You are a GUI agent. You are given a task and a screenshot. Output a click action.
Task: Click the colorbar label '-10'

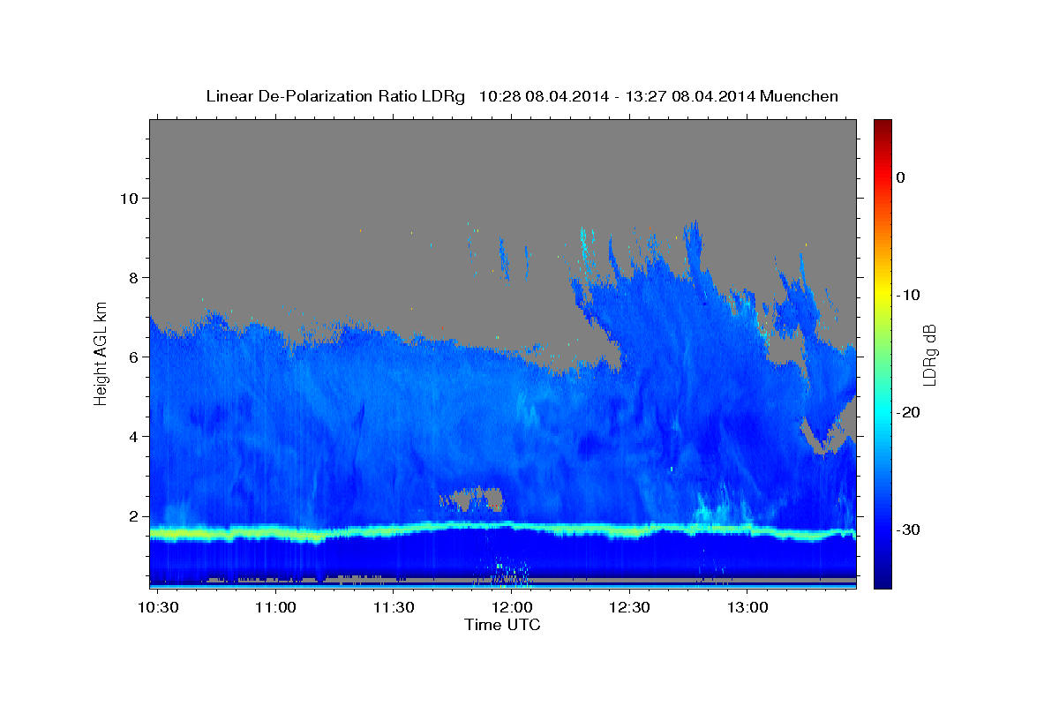click(909, 295)
